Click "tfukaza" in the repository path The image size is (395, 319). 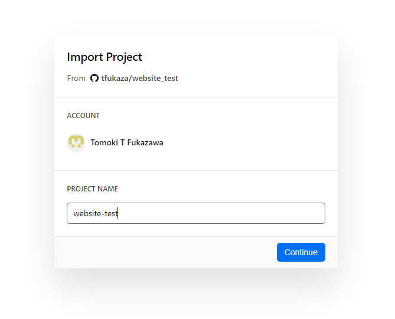[x=115, y=78]
